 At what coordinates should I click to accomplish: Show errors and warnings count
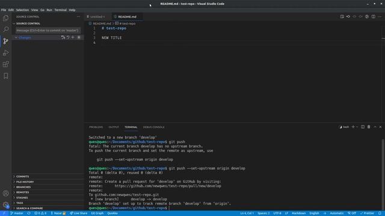coord(40,214)
